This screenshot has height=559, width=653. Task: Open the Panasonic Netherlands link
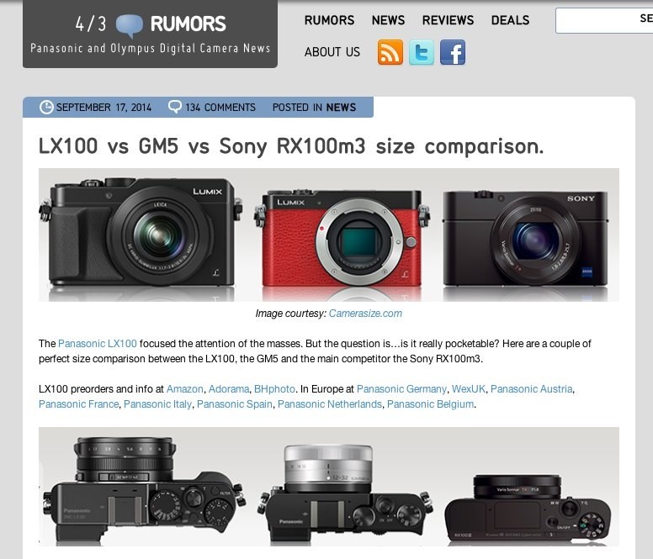329,403
